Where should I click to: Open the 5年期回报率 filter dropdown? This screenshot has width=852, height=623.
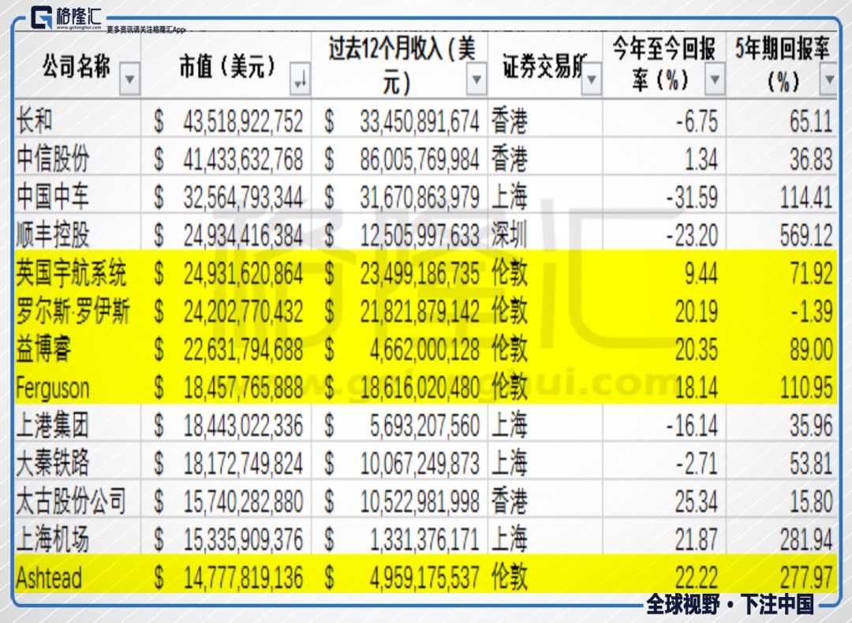tap(828, 80)
